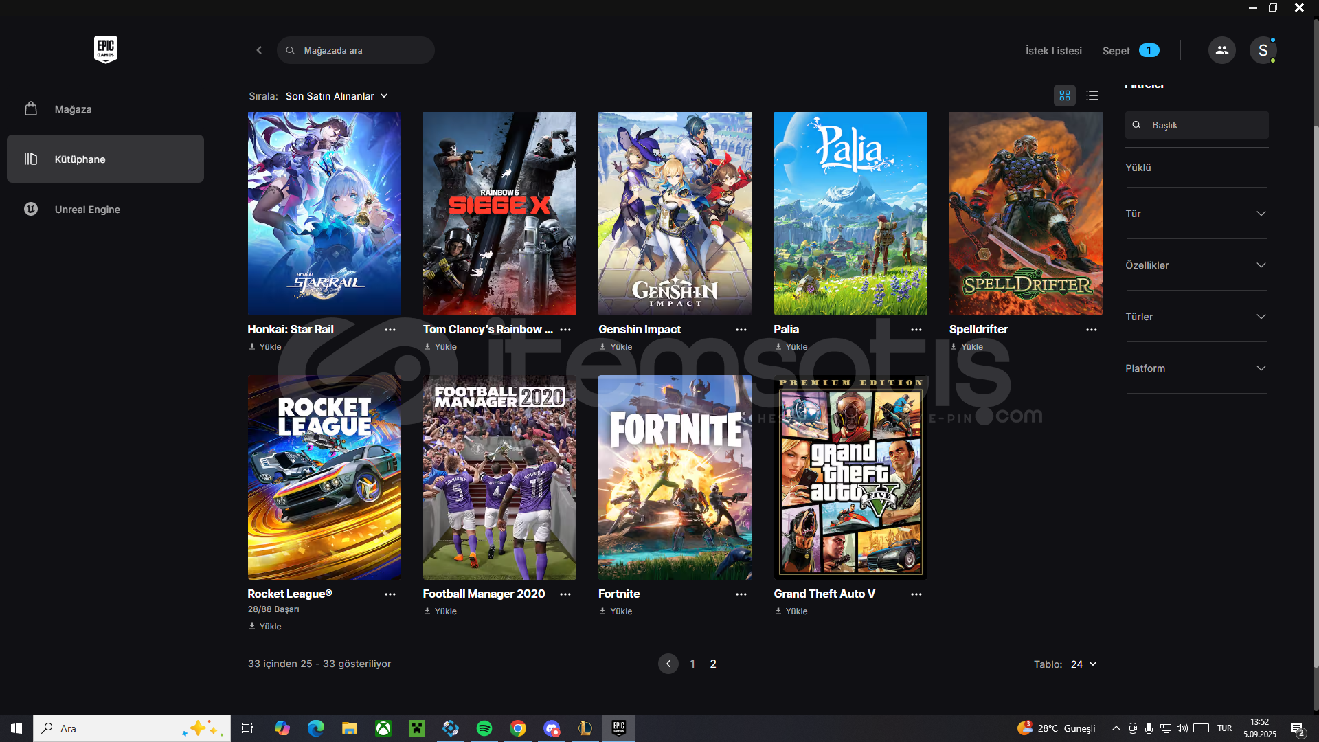1319x742 pixels.
Task: Open the notification center icon
Action: (1297, 729)
